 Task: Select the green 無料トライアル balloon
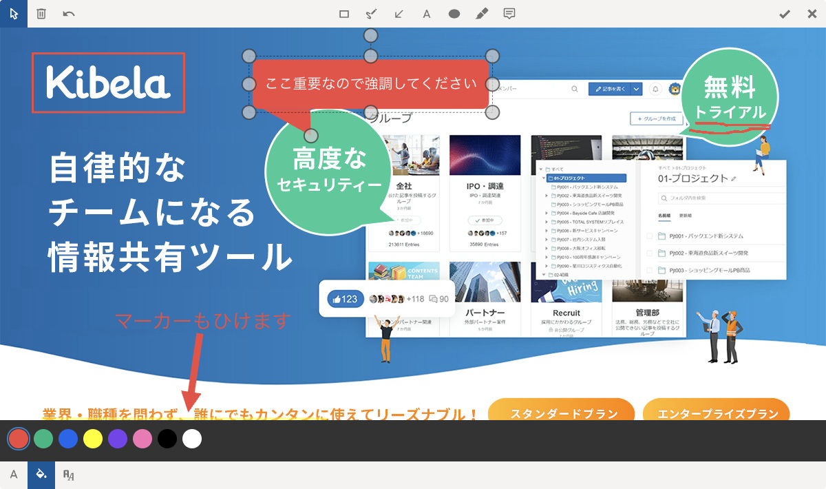click(730, 96)
